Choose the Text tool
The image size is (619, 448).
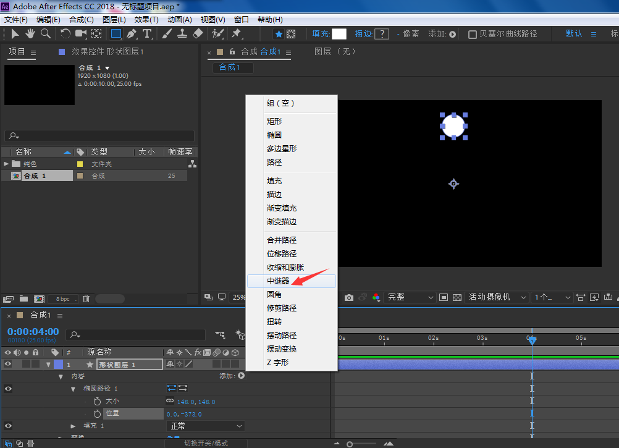[146, 33]
